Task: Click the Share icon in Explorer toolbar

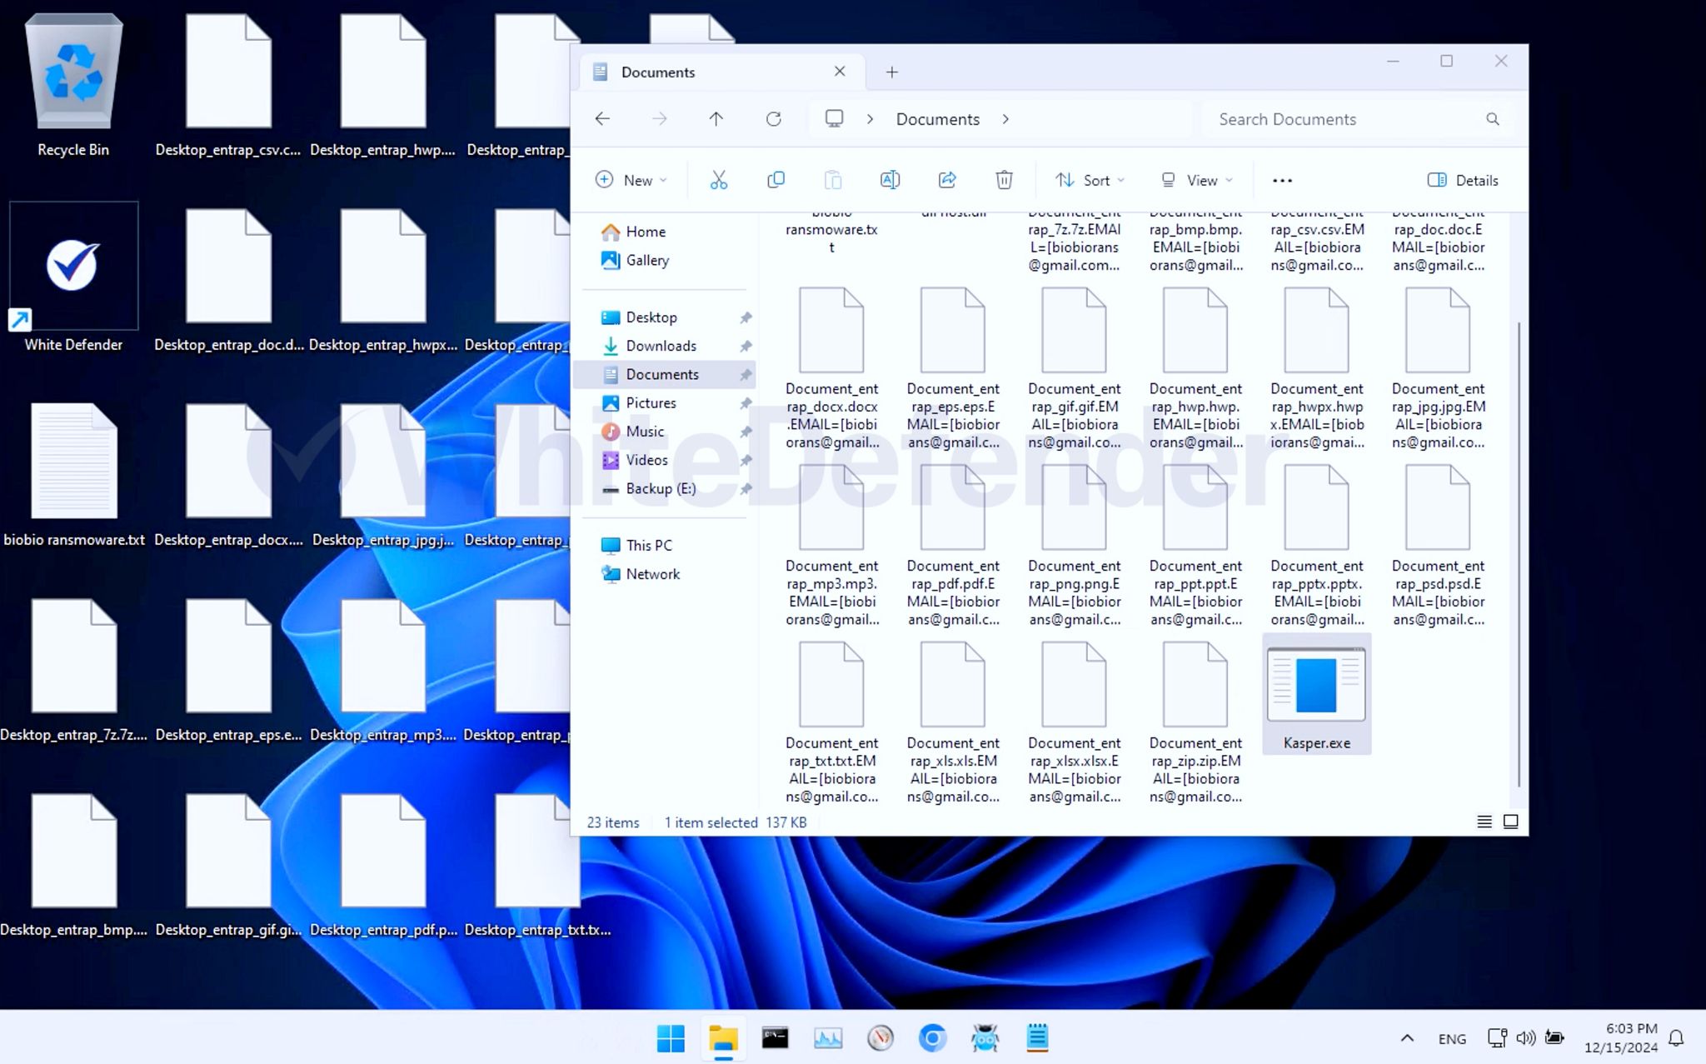Action: tap(947, 180)
